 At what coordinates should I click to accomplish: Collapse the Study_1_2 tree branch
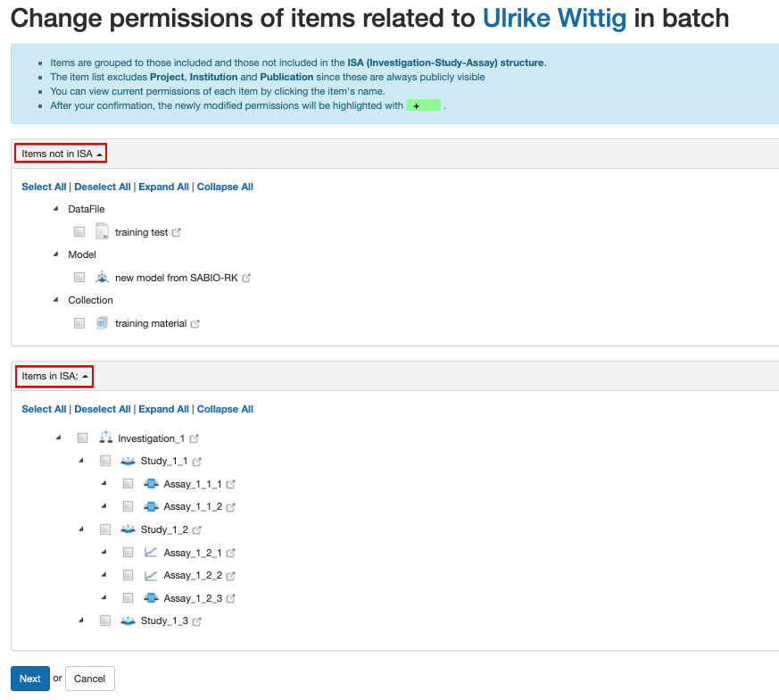pos(81,529)
